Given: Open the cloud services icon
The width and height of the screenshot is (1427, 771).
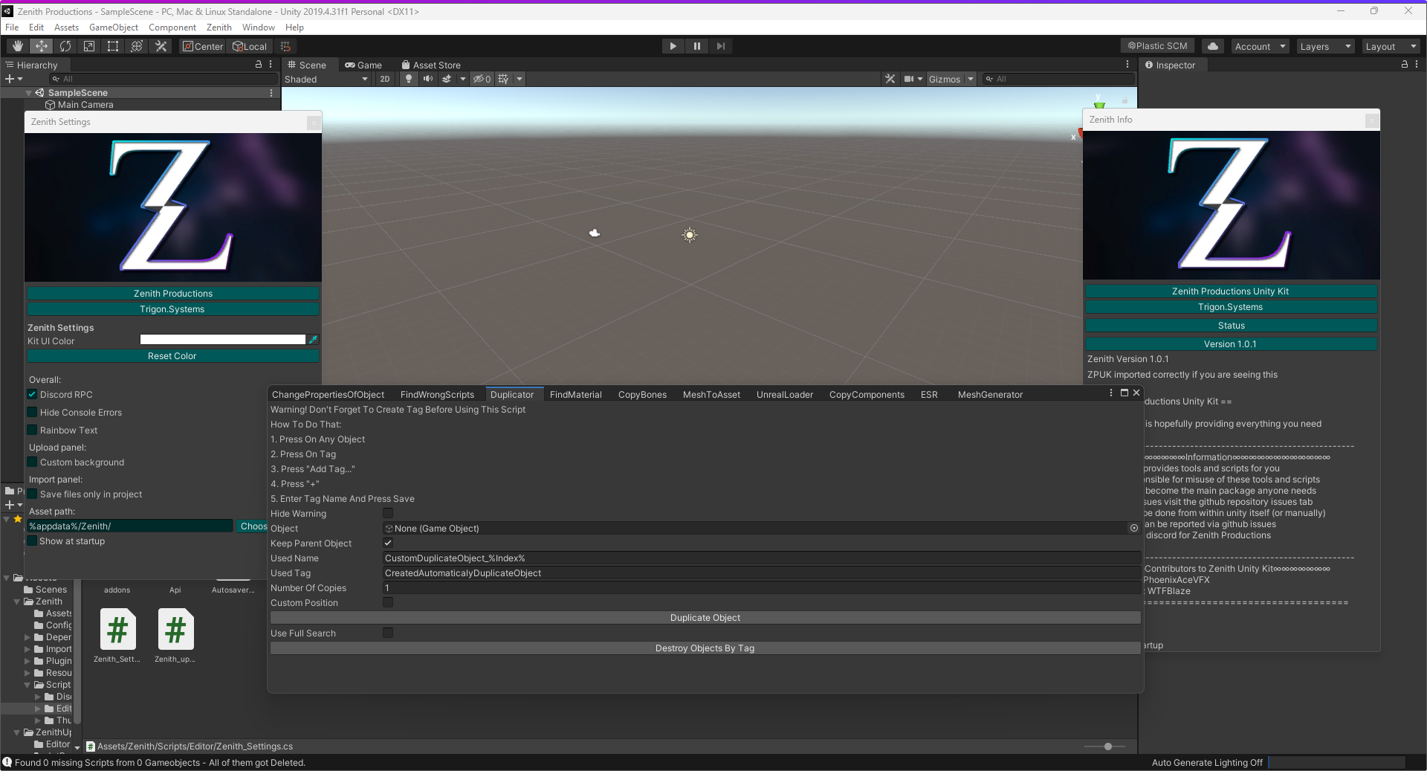Looking at the screenshot, I should 1213,46.
